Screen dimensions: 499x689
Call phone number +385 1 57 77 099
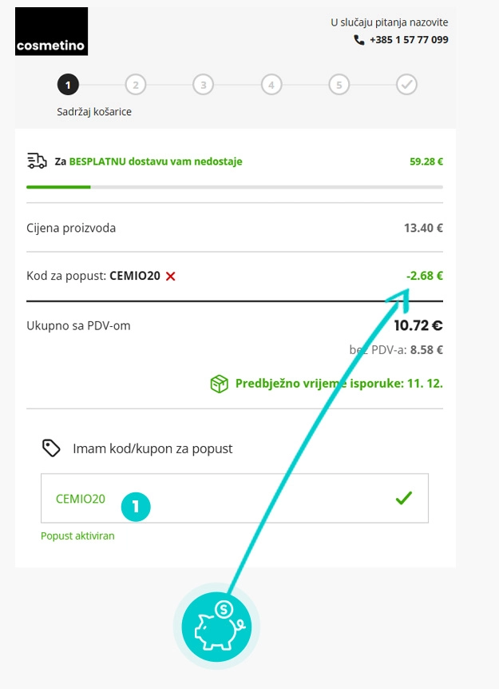pyautogui.click(x=409, y=40)
